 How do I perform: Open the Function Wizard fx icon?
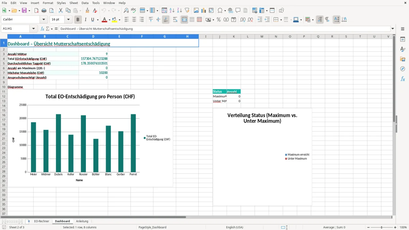43,29
